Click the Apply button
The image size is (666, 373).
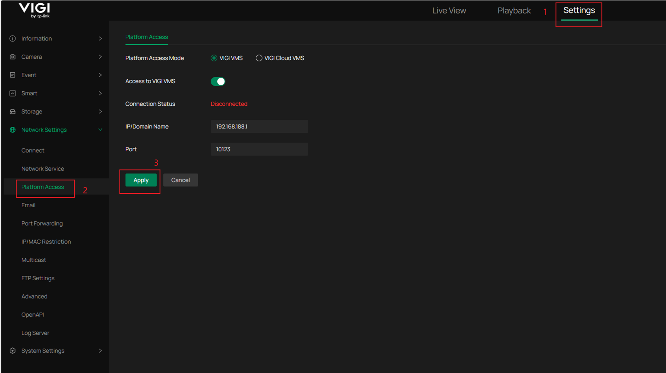(x=141, y=180)
